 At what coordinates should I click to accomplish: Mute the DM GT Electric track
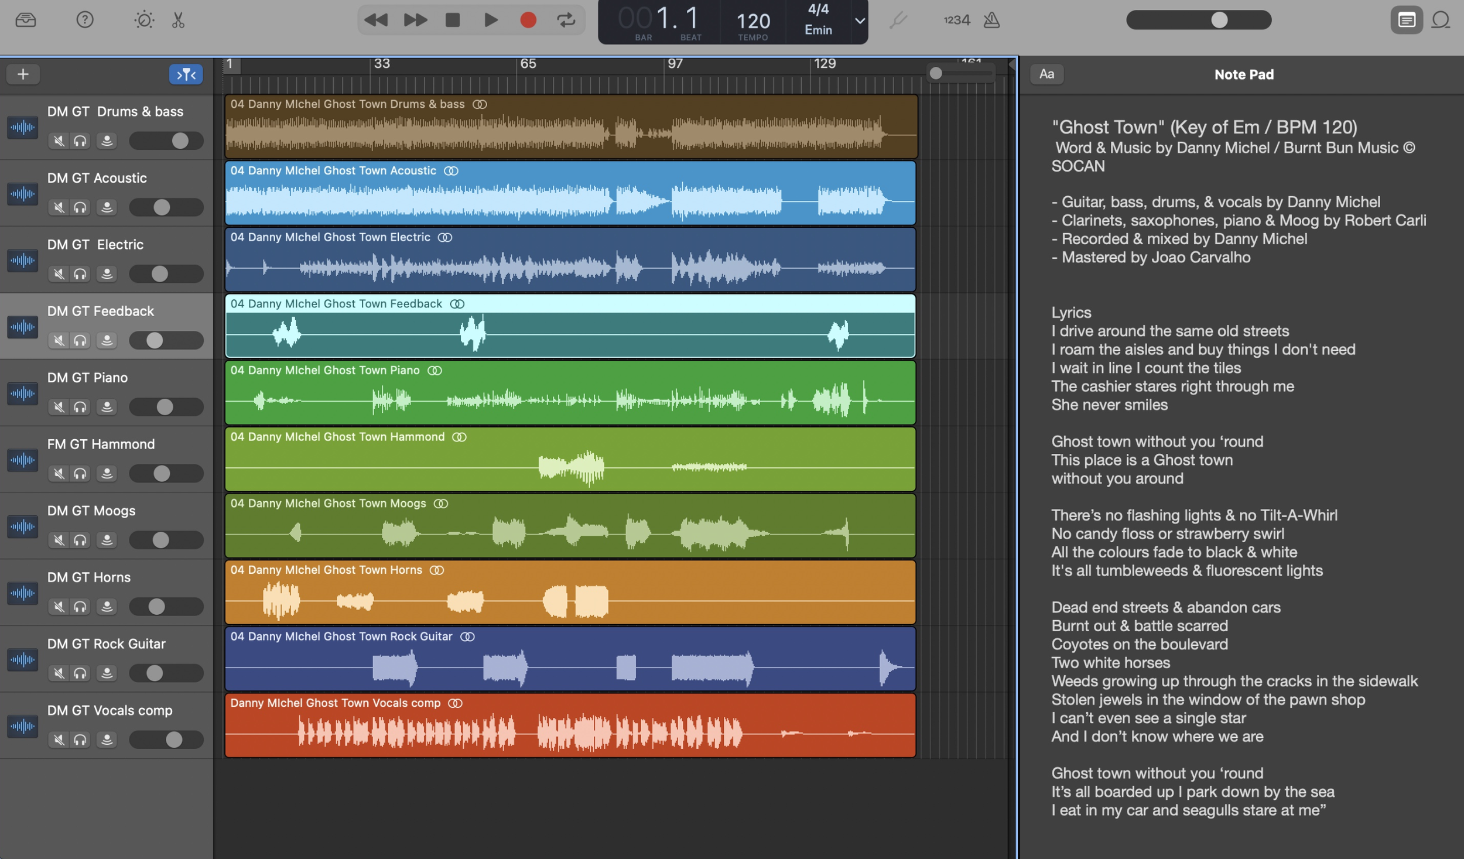(x=59, y=273)
